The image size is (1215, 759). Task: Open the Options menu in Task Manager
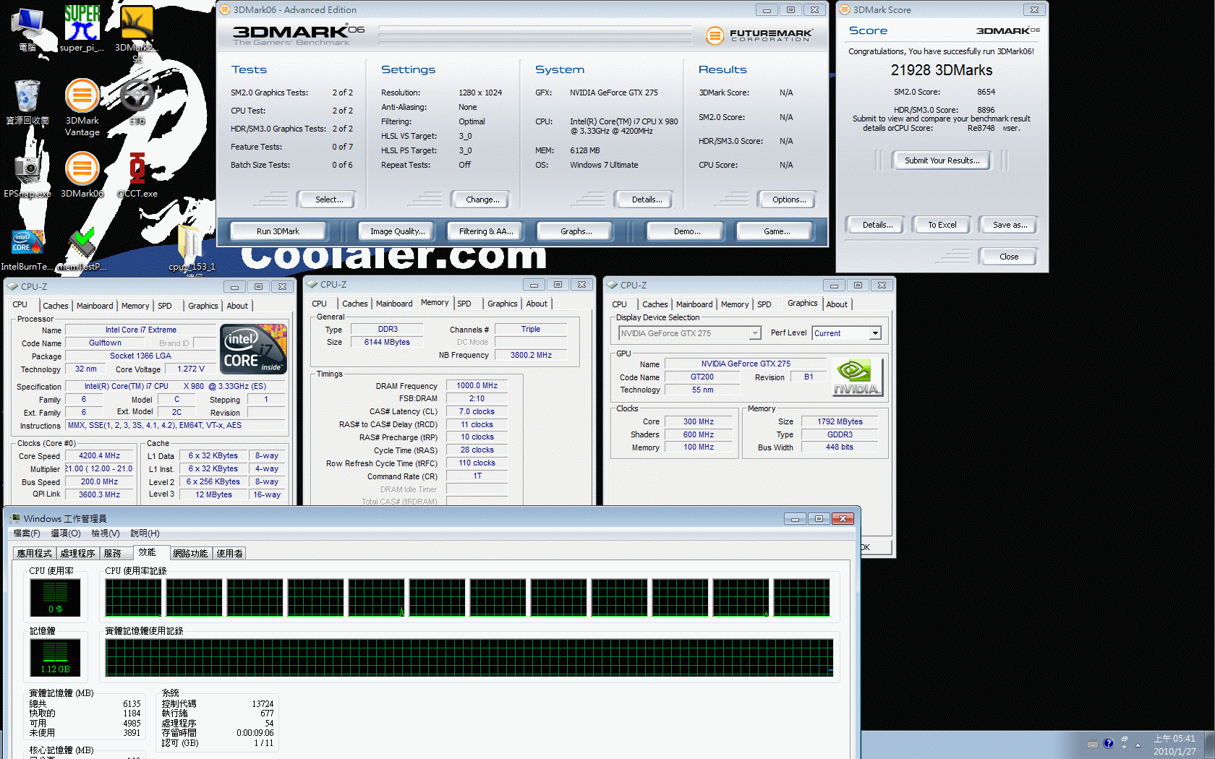tap(66, 533)
